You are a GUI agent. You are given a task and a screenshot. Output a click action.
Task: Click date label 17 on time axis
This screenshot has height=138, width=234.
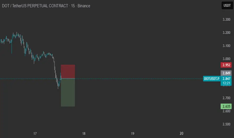pos(35,133)
